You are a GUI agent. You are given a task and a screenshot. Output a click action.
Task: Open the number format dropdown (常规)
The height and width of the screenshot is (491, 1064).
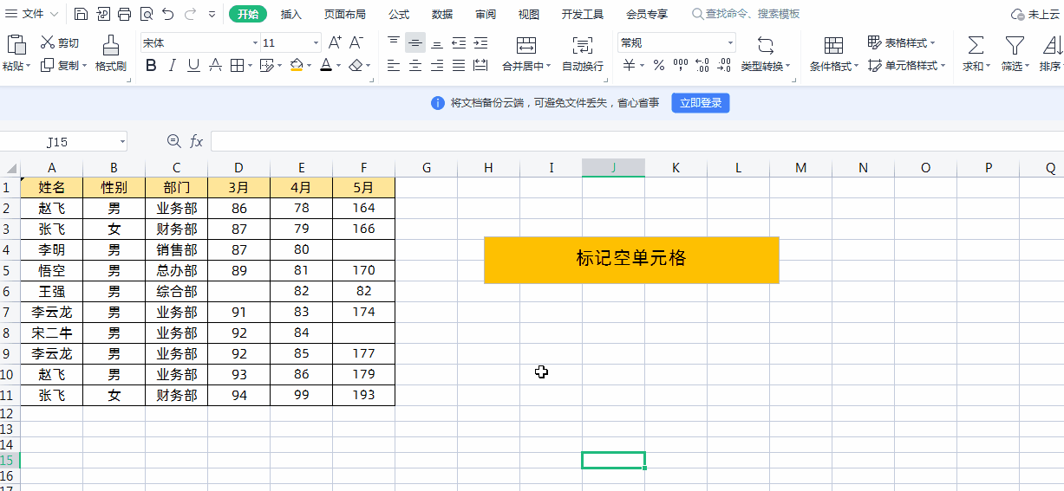(x=730, y=42)
